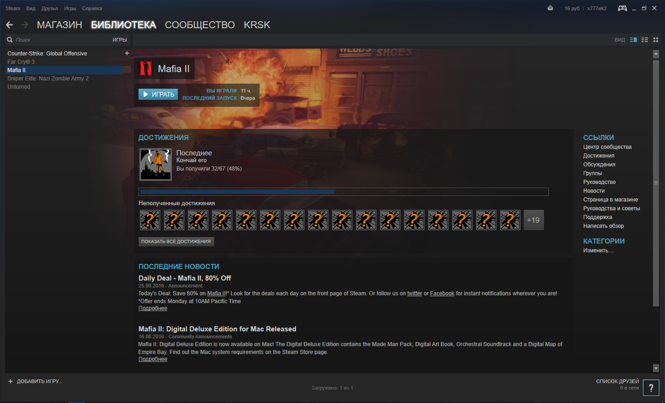Open Написать обзор link

[x=604, y=226]
